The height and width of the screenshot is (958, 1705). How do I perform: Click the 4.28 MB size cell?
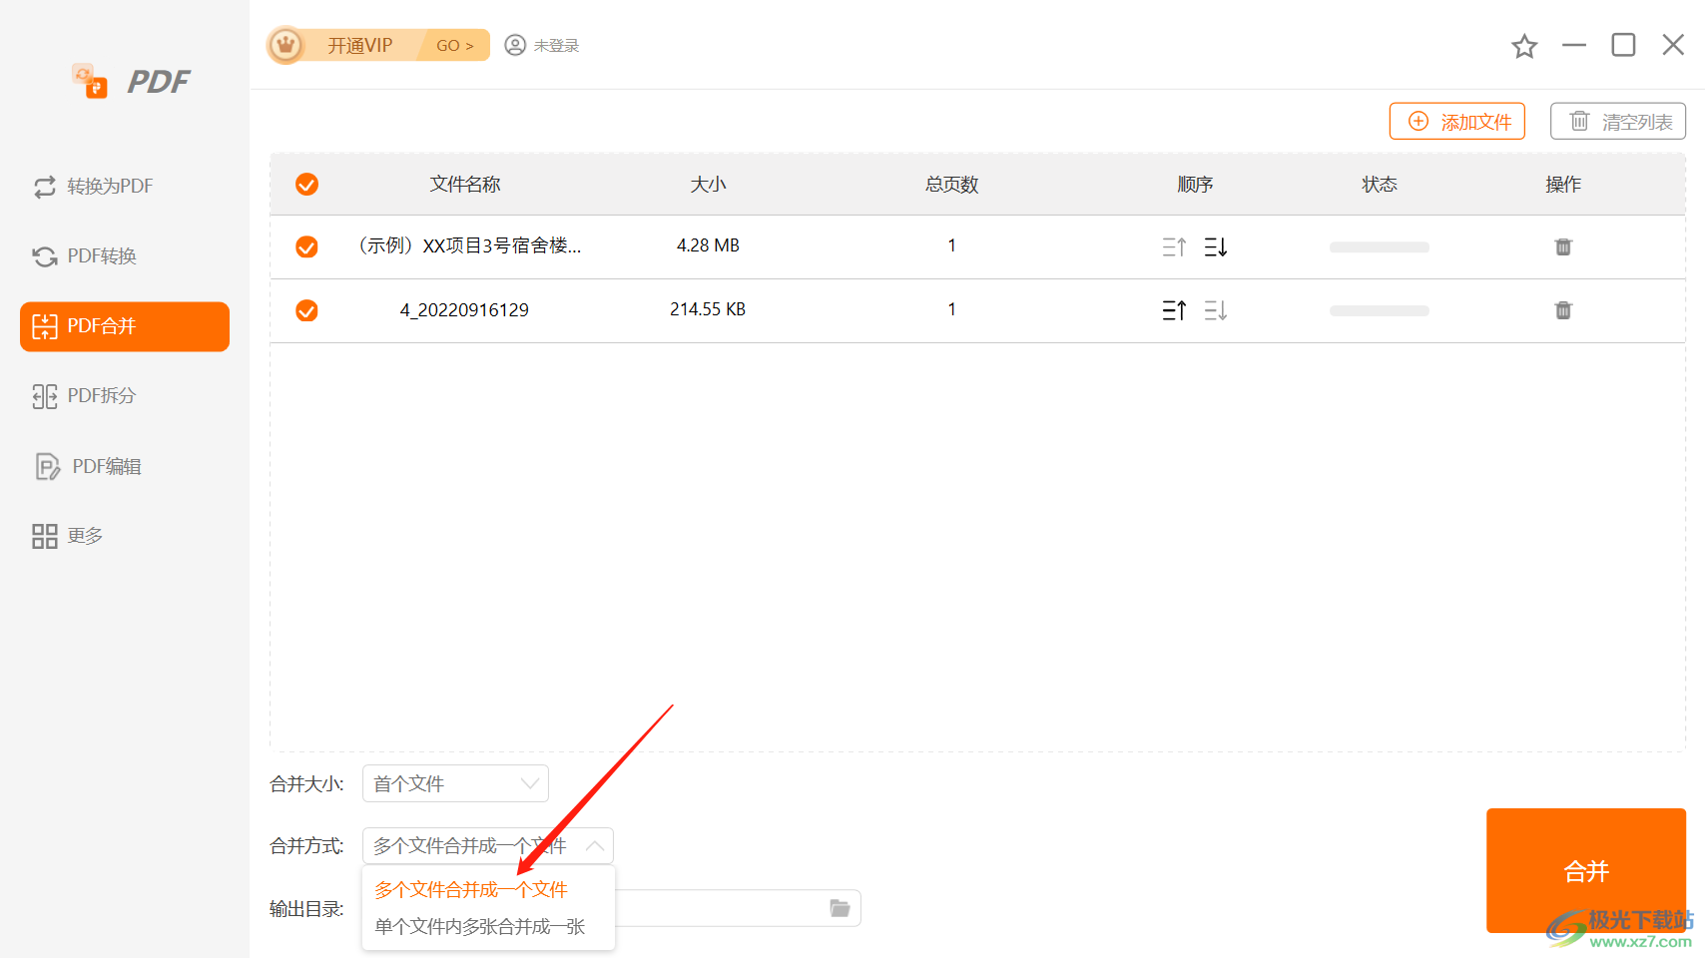tap(708, 245)
